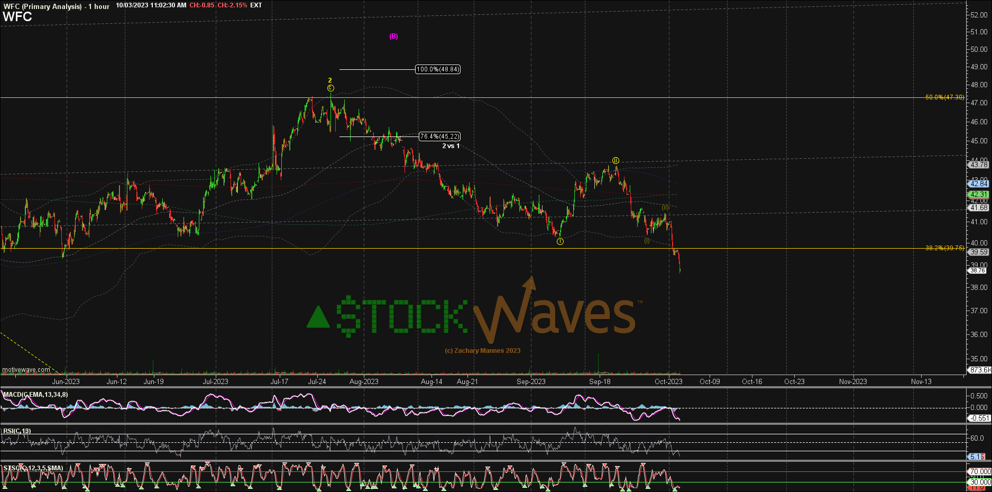Image resolution: width=992 pixels, height=492 pixels.
Task: Click the Jun-2023 date on time axis
Action: pos(66,381)
